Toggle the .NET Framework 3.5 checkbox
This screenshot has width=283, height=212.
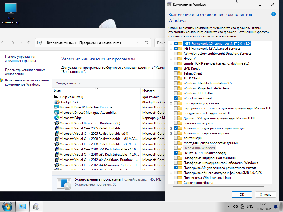pyautogui.click(x=176, y=43)
